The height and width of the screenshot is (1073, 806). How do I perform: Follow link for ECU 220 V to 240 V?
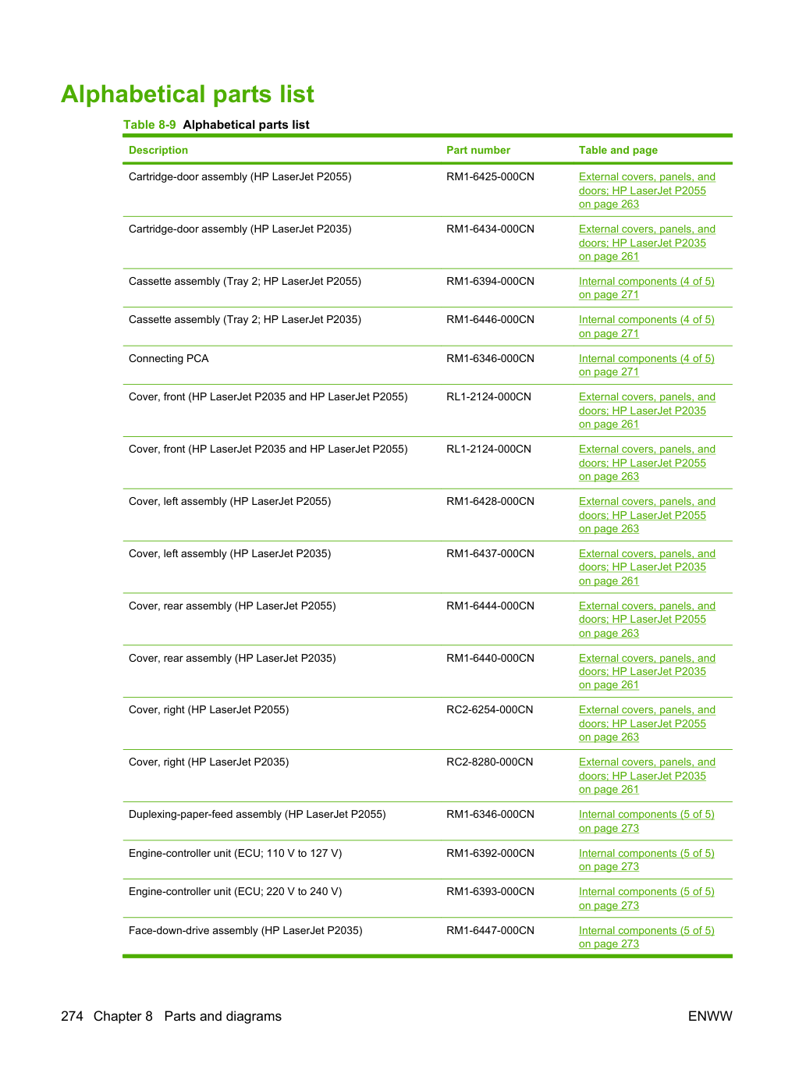tap(647, 898)
